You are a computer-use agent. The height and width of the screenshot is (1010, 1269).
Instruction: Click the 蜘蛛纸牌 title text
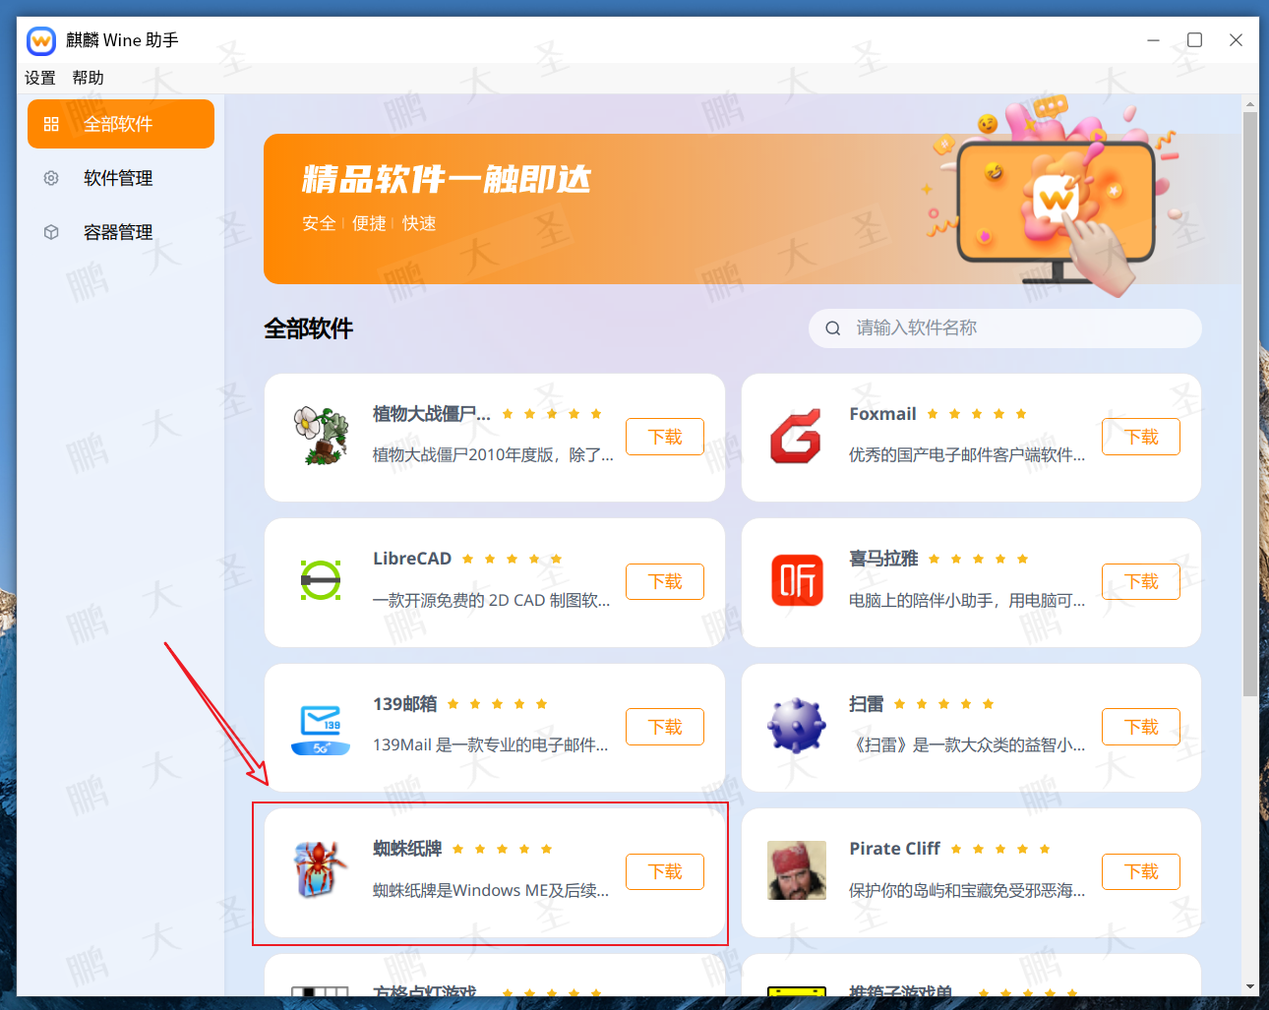coord(407,849)
